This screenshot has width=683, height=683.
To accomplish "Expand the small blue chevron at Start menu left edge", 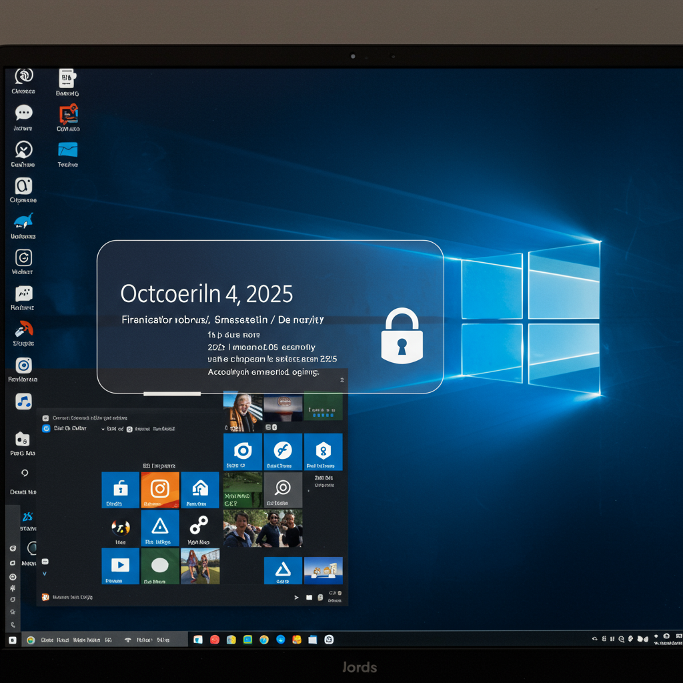I will (45, 574).
